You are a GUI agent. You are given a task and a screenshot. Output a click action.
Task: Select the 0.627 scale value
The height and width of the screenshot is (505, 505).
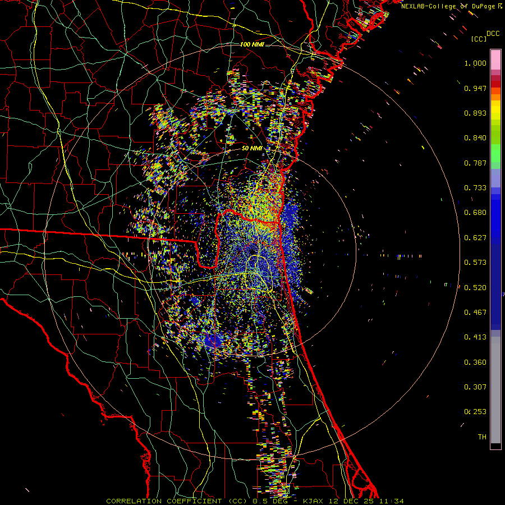pos(475,238)
